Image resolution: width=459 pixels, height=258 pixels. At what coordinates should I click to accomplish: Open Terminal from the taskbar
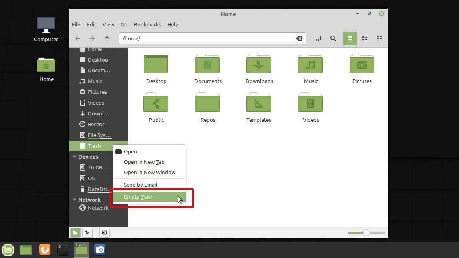coord(63,250)
